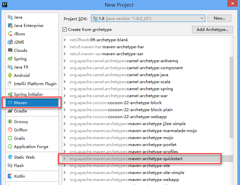This screenshot has height=185, width=240.
Task: Select maven-archetype-j2ee-simple row
Action: tap(146, 124)
